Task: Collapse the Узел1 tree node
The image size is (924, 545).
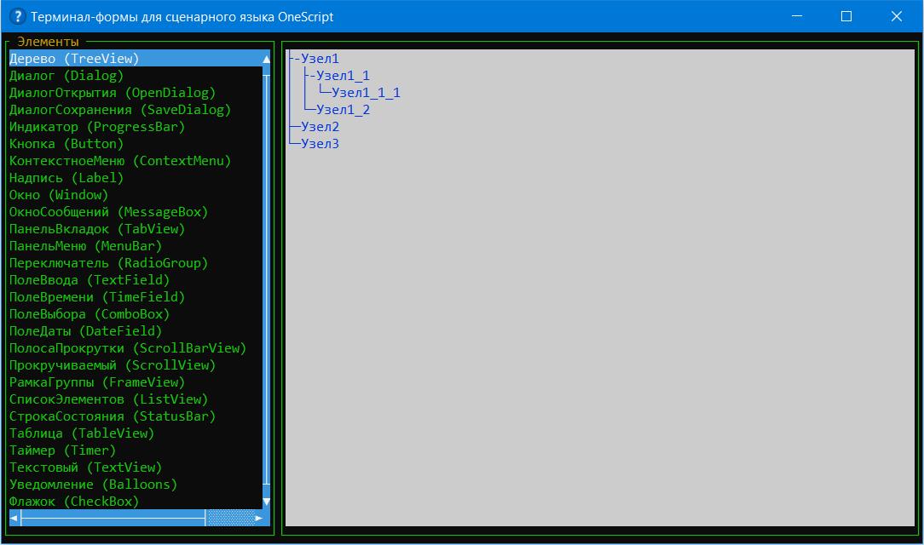Action: point(295,59)
